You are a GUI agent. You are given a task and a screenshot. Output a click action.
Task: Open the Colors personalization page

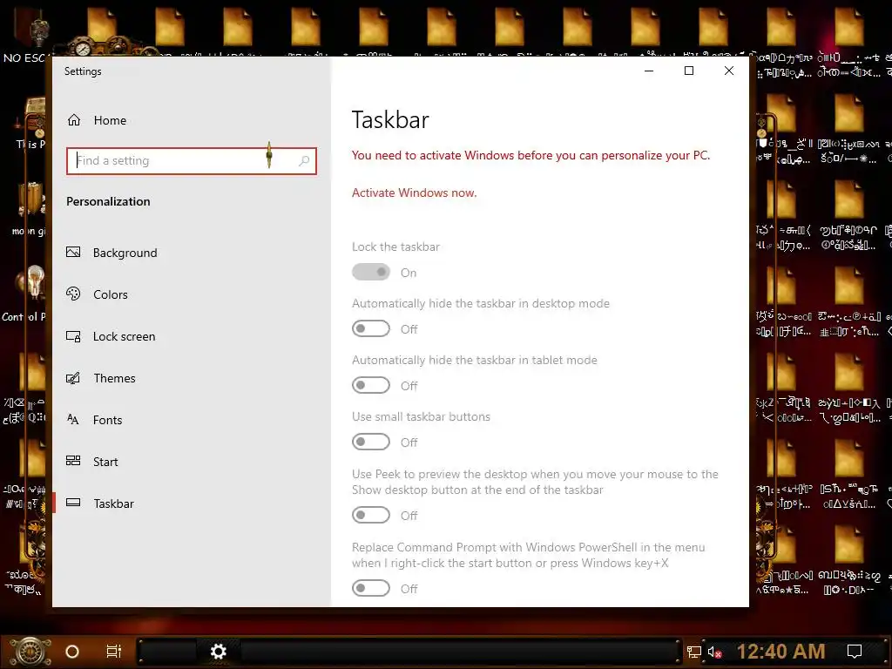tap(111, 294)
